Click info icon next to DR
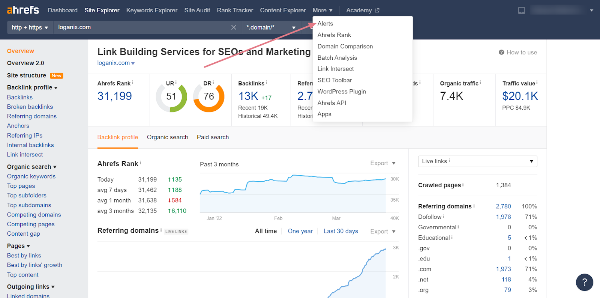Image resolution: width=600 pixels, height=298 pixels. 213,82
